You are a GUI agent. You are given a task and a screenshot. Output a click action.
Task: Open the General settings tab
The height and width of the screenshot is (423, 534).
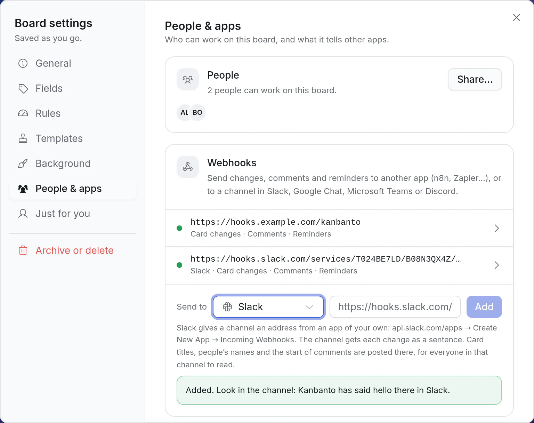pos(73,63)
